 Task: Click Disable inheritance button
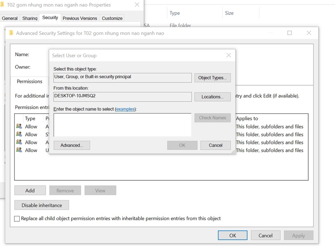tap(41, 205)
